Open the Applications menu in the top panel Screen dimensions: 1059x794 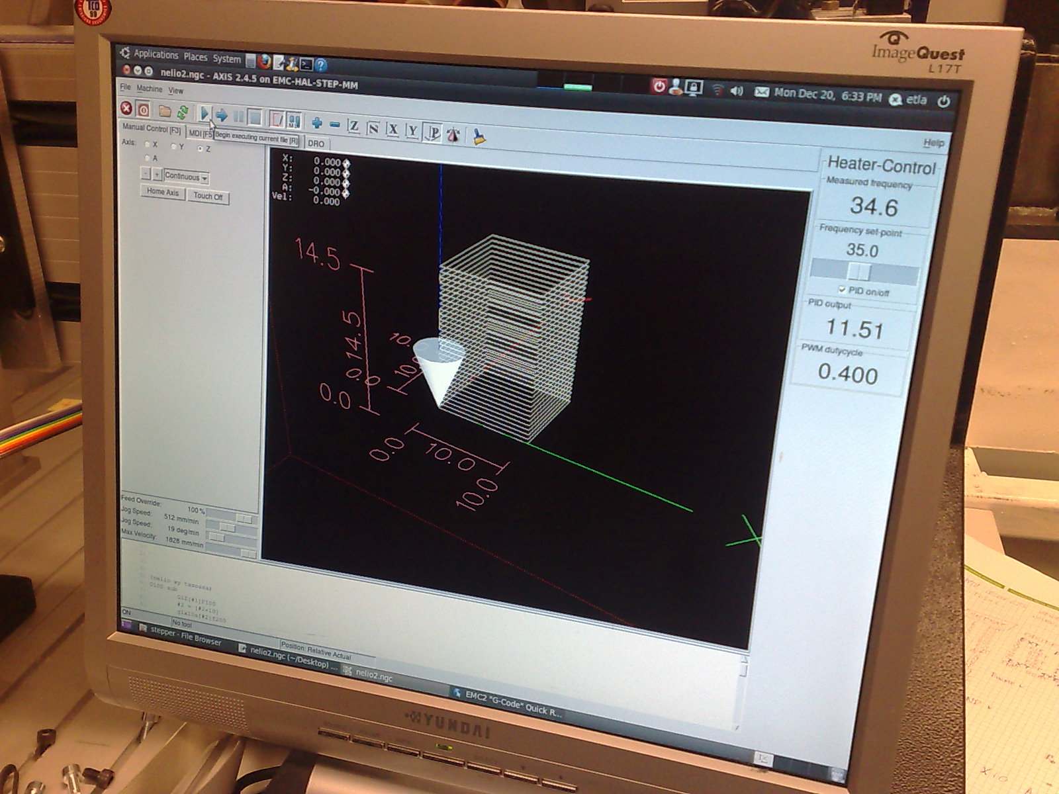pyautogui.click(x=155, y=54)
